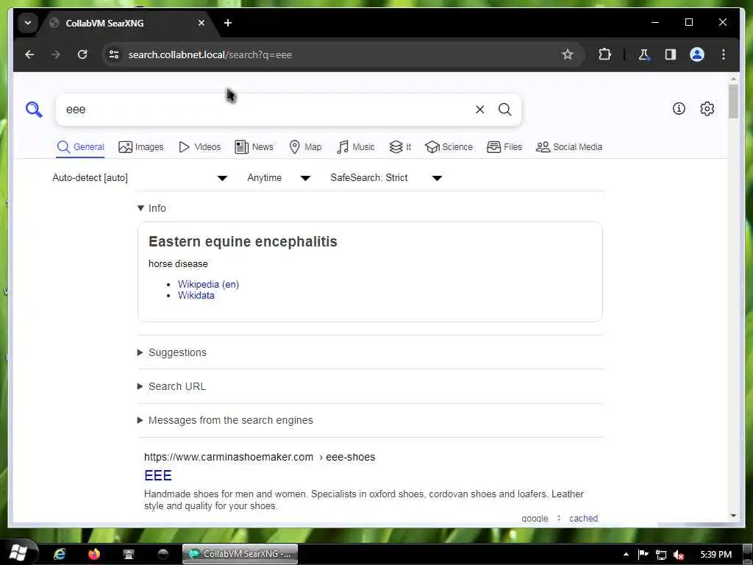Click the SearXNG magnifier logo

[x=34, y=110]
